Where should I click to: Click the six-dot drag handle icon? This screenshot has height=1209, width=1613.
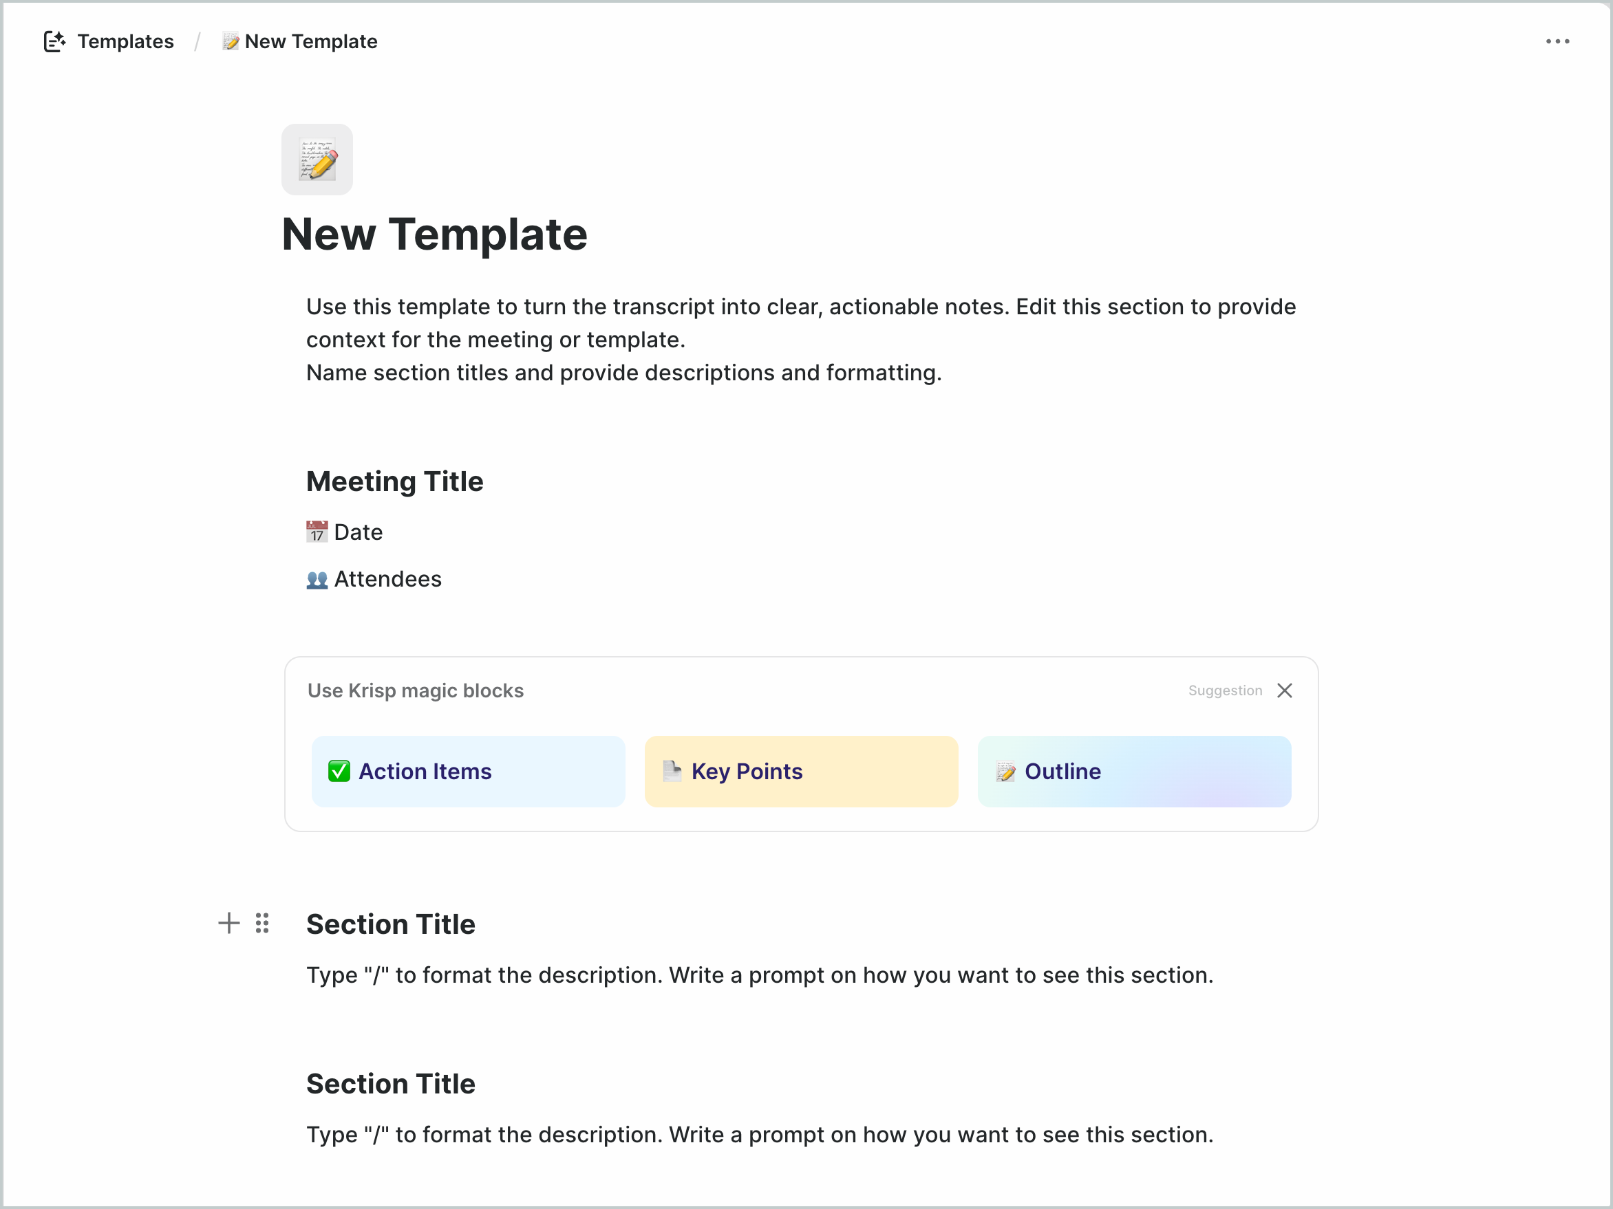262,924
